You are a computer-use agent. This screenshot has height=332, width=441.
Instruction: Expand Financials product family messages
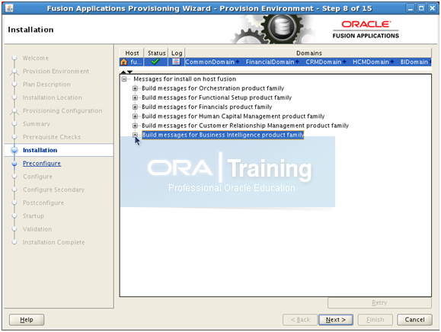pyautogui.click(x=135, y=107)
